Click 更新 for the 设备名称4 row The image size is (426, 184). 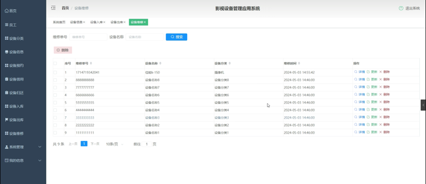click(x=372, y=109)
